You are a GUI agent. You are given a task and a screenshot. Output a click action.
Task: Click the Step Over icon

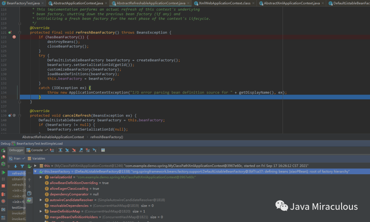tap(60, 150)
